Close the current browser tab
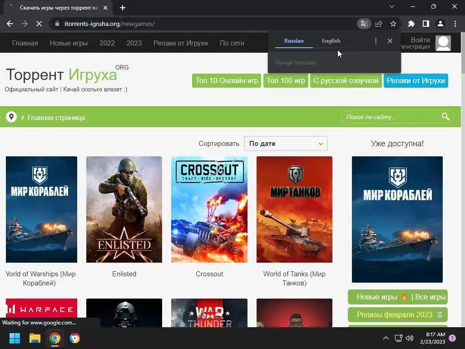 tap(105, 8)
